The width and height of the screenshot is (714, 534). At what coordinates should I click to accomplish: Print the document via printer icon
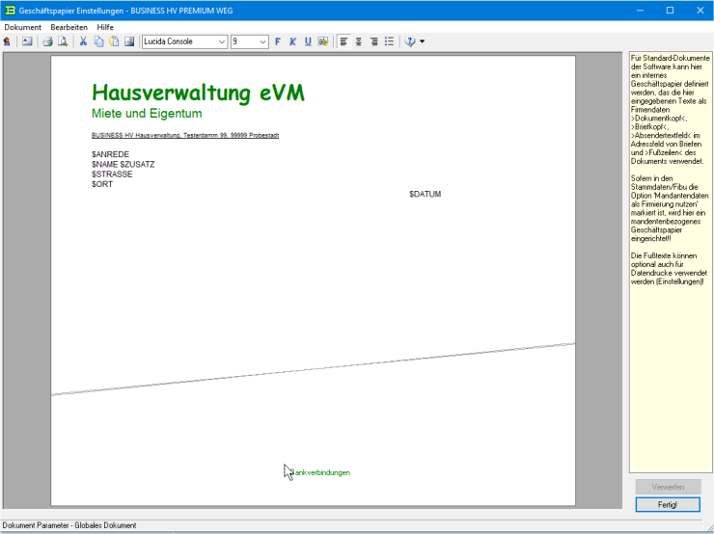(x=47, y=41)
